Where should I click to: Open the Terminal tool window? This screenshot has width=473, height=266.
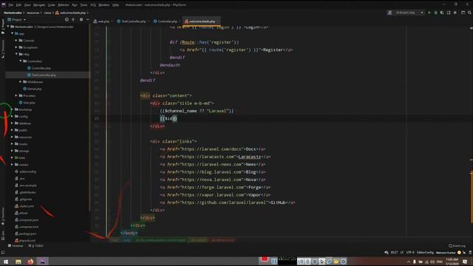[x=16, y=246]
